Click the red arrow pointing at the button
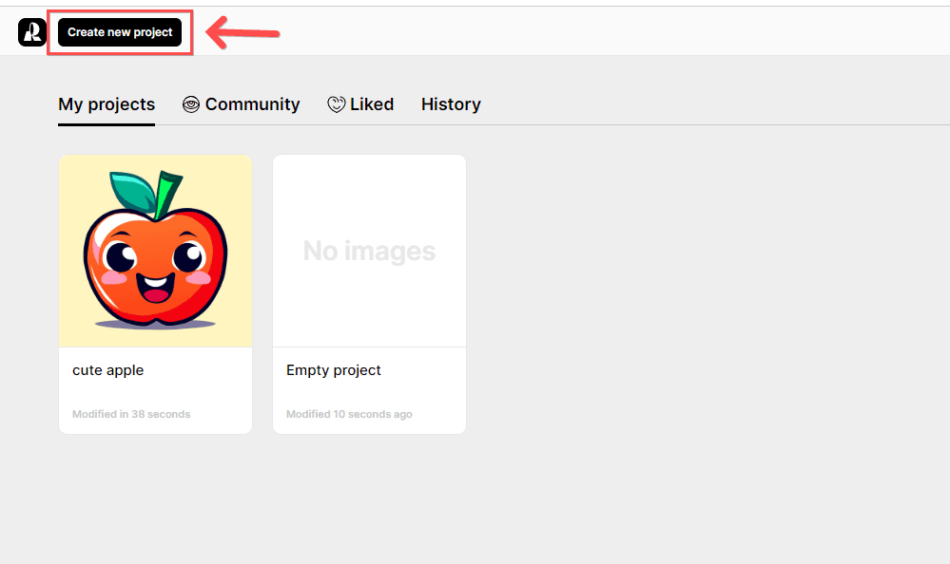Viewport: 950px width, 564px height. 242,33
